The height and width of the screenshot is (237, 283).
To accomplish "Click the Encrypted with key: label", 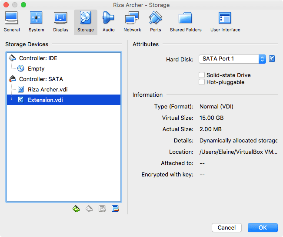I will (x=167, y=175).
